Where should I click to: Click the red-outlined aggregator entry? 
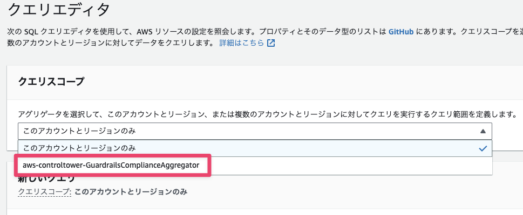click(x=111, y=165)
